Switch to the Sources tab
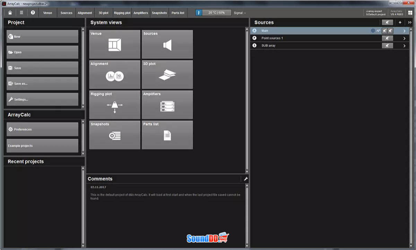Viewport: 416px width, 250px height. [x=67, y=13]
